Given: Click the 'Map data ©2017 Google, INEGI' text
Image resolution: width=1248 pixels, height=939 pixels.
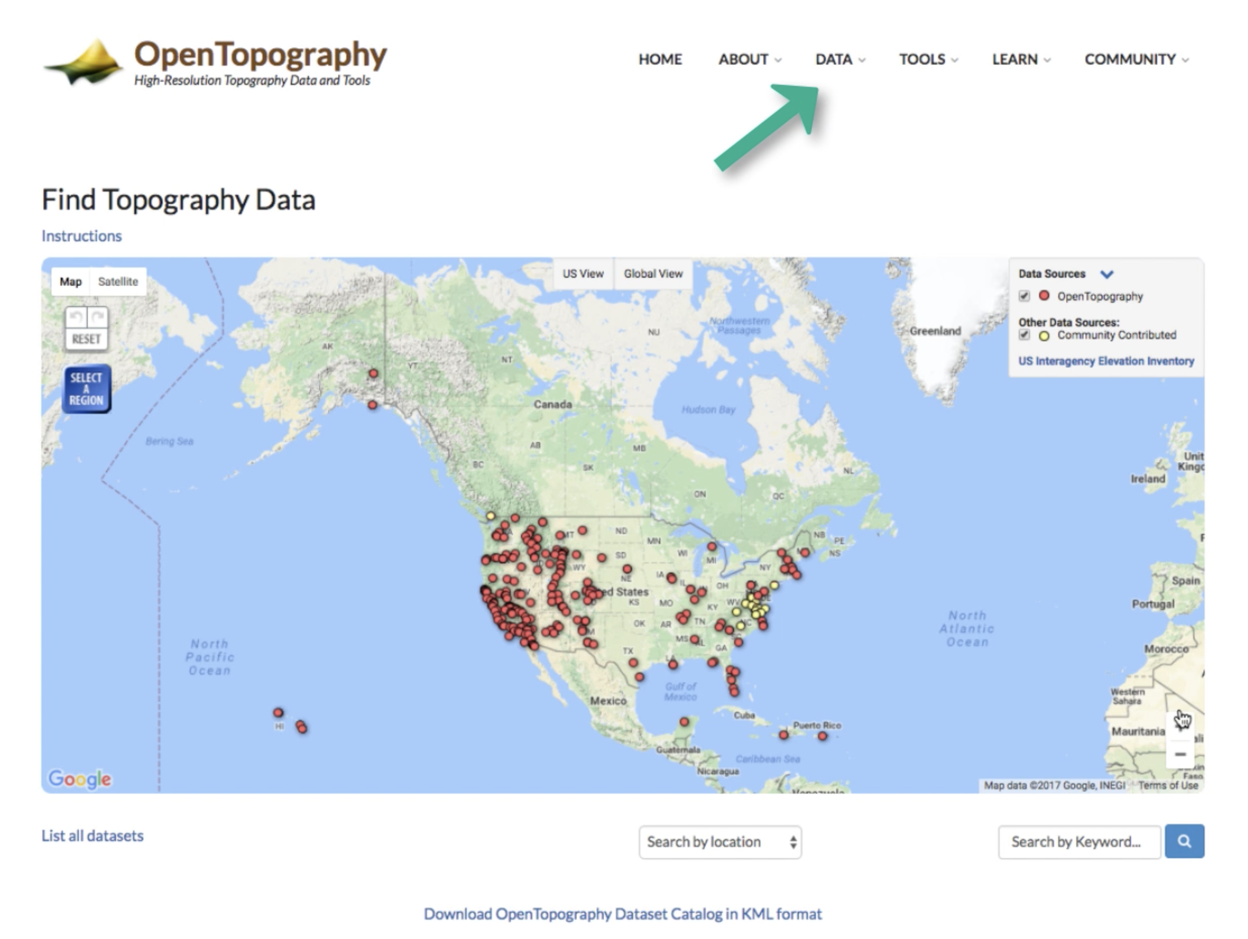Looking at the screenshot, I should pos(1055,786).
